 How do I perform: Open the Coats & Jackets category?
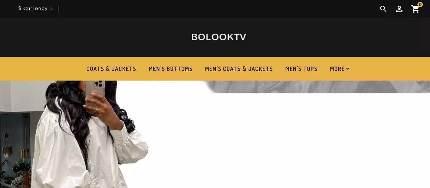click(x=111, y=69)
